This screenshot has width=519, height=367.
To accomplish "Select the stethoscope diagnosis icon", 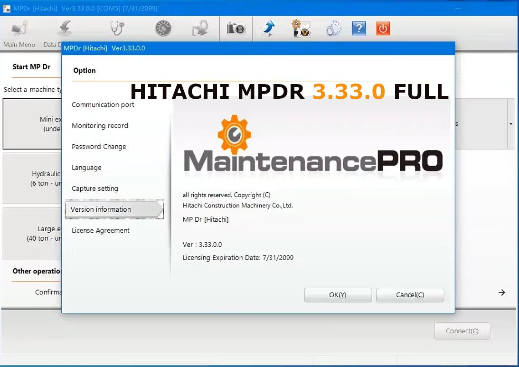I will [117, 28].
